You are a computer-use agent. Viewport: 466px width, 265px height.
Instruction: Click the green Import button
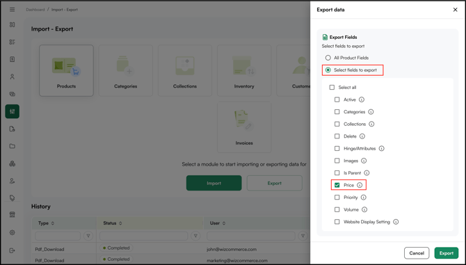tap(214, 183)
